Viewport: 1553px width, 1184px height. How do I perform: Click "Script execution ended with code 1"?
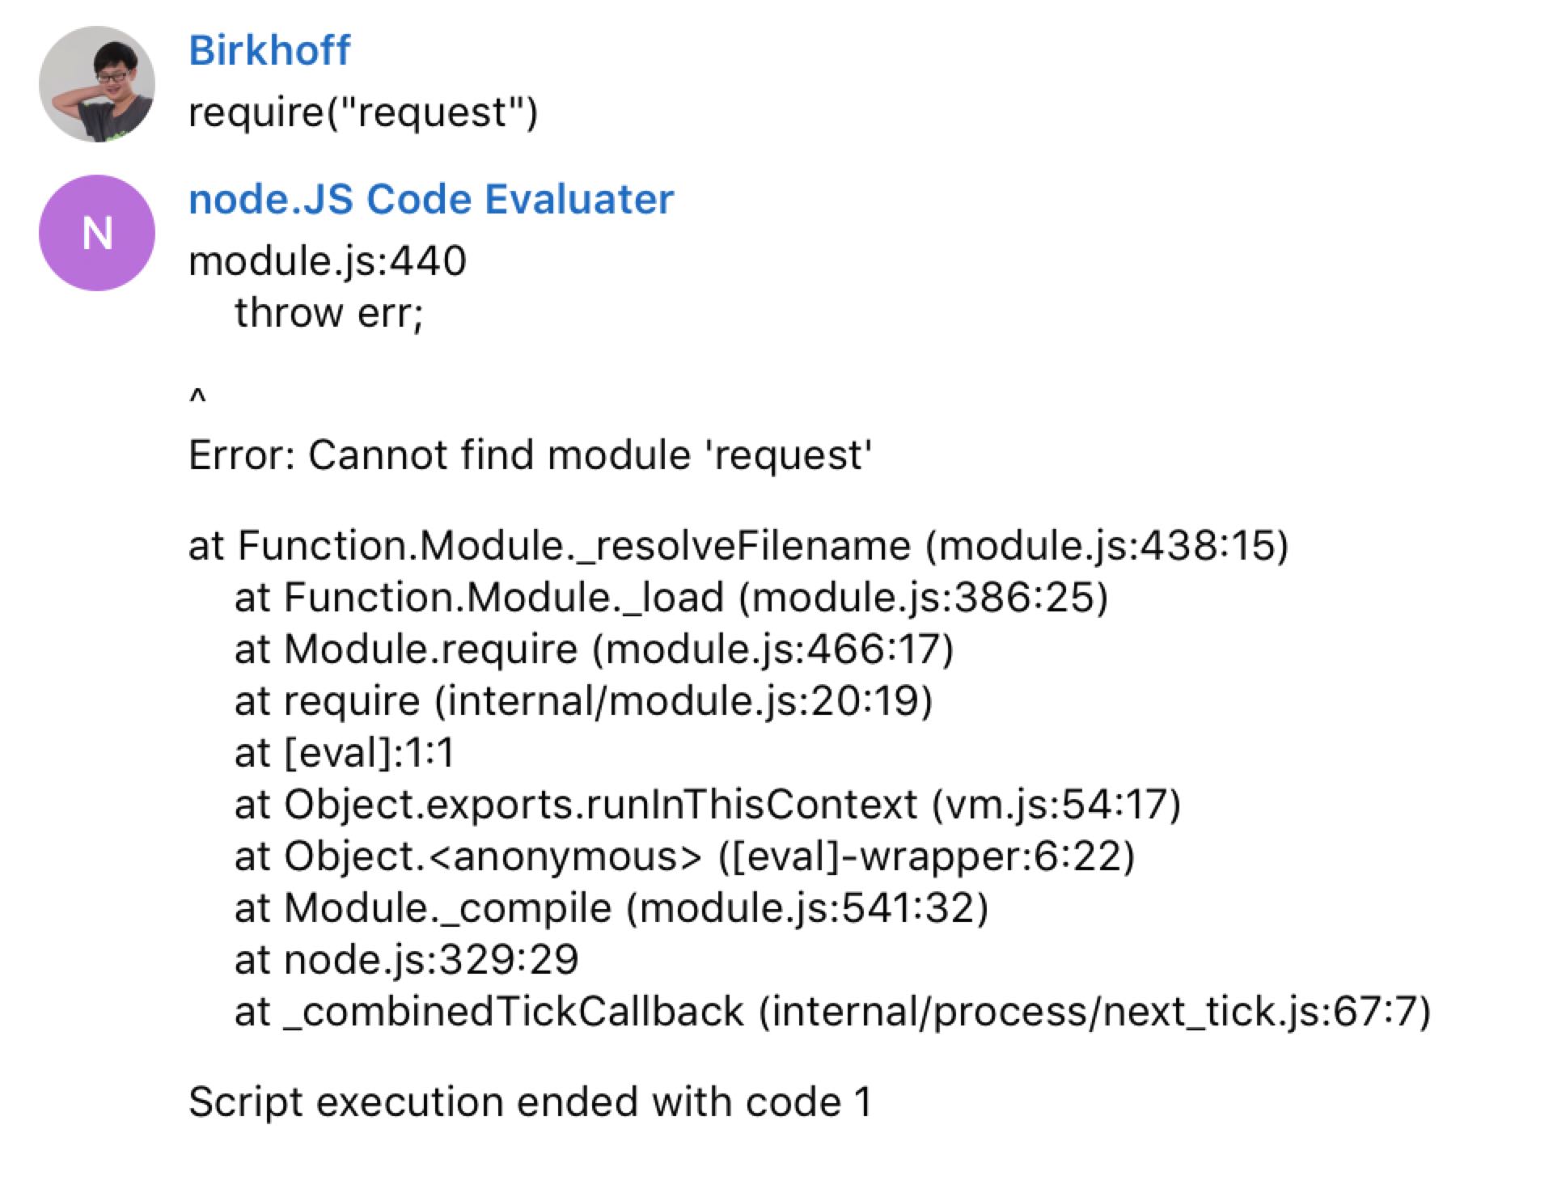pyautogui.click(x=530, y=1102)
